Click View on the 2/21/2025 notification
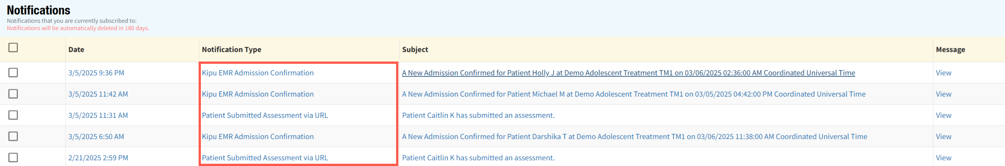 coord(943,158)
